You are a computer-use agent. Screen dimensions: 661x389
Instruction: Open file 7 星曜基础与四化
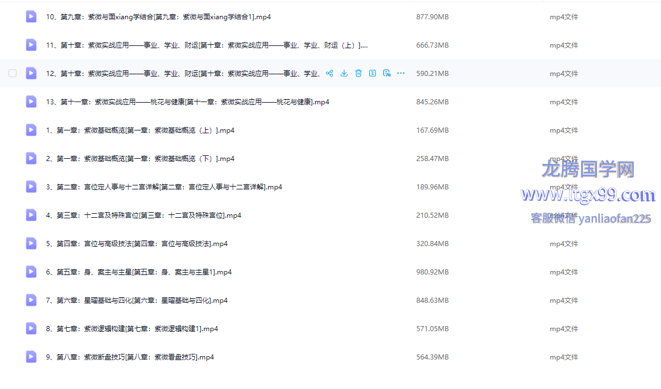pos(136,301)
